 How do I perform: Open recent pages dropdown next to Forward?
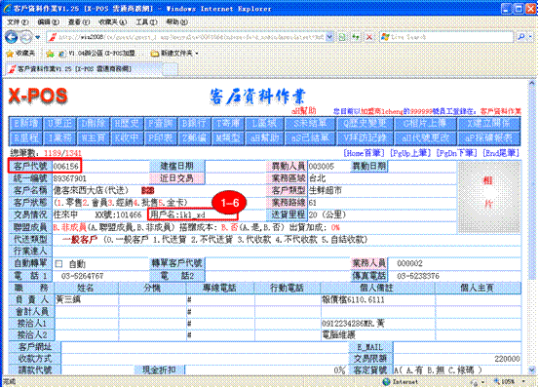coord(38,37)
